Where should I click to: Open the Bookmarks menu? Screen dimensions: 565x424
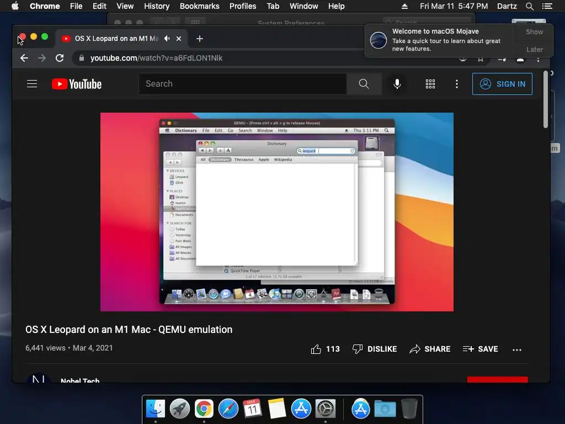[x=200, y=6]
